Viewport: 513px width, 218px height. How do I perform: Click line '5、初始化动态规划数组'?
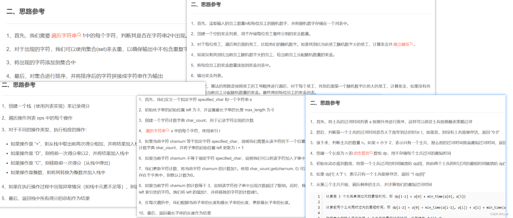[408, 164]
